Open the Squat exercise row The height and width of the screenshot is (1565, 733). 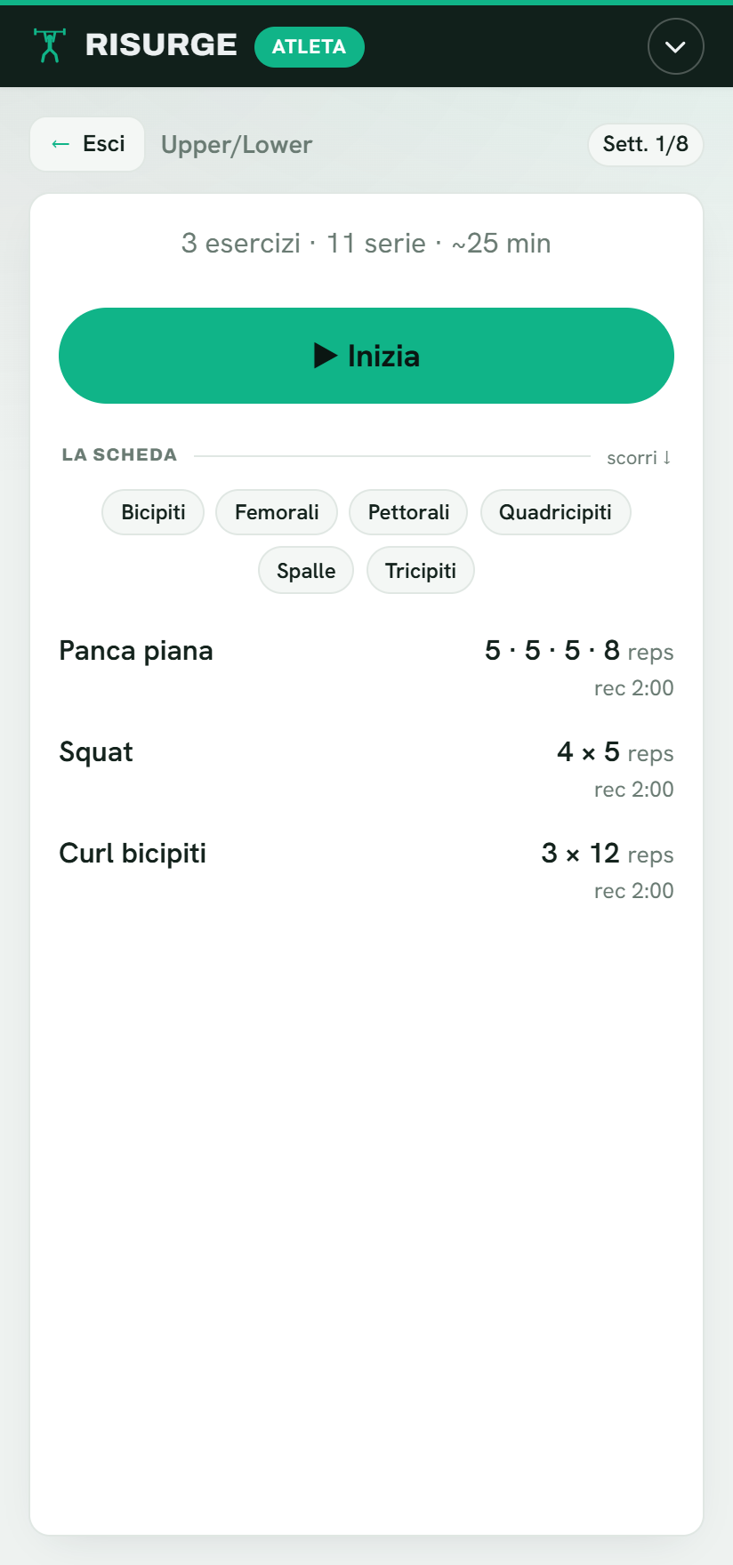[366, 769]
